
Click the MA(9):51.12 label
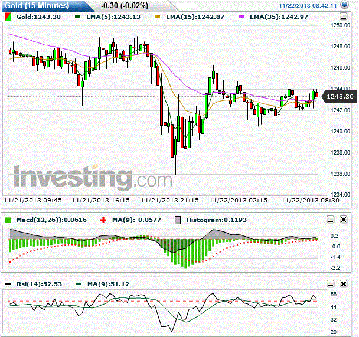pyautogui.click(x=108, y=284)
